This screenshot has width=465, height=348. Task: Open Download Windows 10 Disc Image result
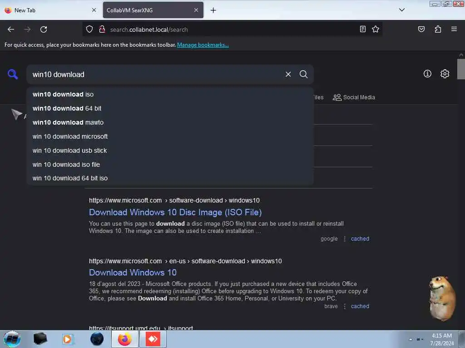click(x=175, y=213)
